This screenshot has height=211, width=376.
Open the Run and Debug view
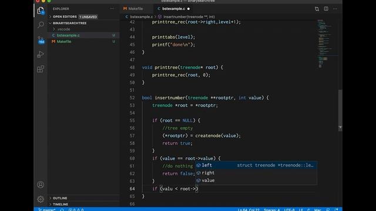41,55
